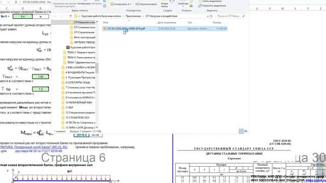This screenshot has height=183, width=326.
Task: Go up one folder level arrow
Action: (70, 16)
